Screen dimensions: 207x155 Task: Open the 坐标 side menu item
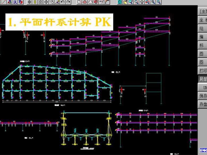click(203, 20)
